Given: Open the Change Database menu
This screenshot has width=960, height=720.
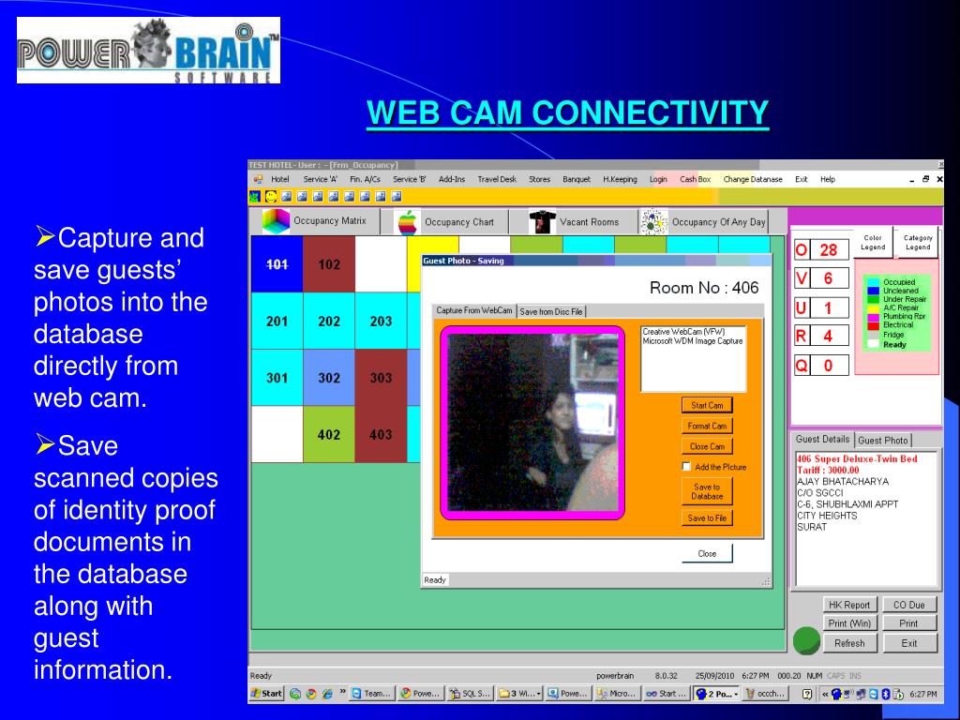Looking at the screenshot, I should coord(753,179).
